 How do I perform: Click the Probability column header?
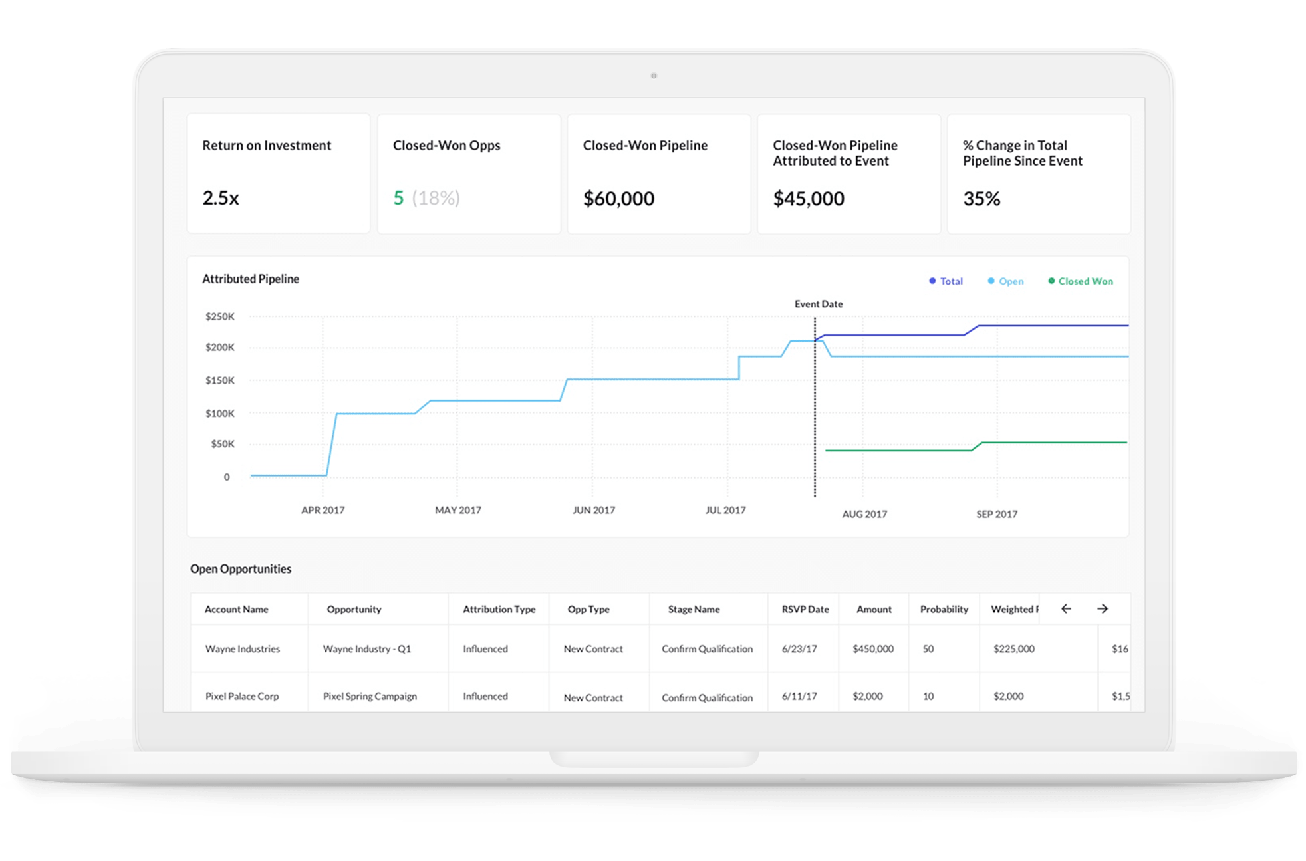944,609
